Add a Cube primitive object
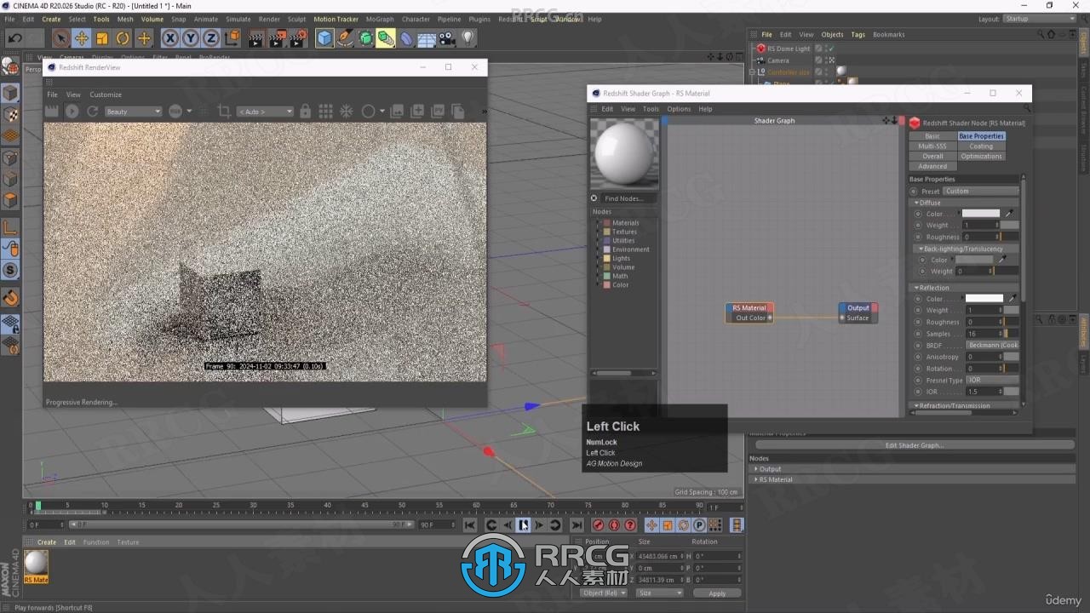 (324, 38)
